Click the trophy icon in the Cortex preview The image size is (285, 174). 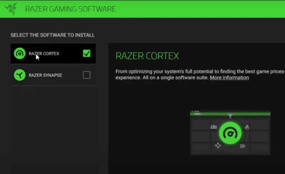tap(230, 116)
